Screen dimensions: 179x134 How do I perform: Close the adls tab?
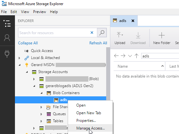(x=133, y=21)
